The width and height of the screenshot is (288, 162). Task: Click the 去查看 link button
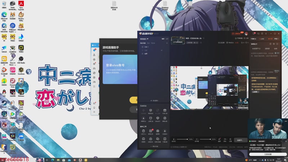pos(255,92)
